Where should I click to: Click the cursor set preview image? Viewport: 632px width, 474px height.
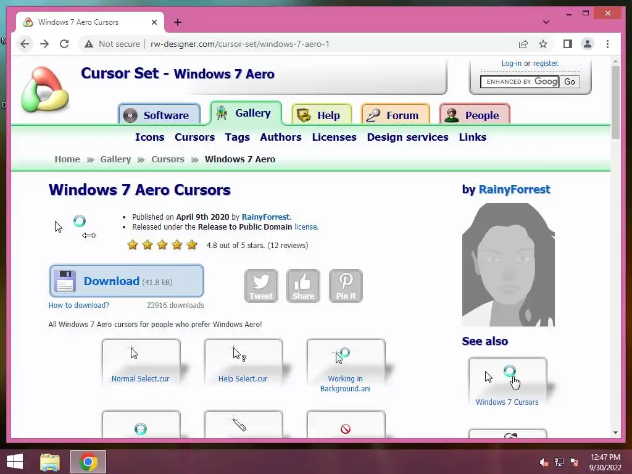(75, 228)
